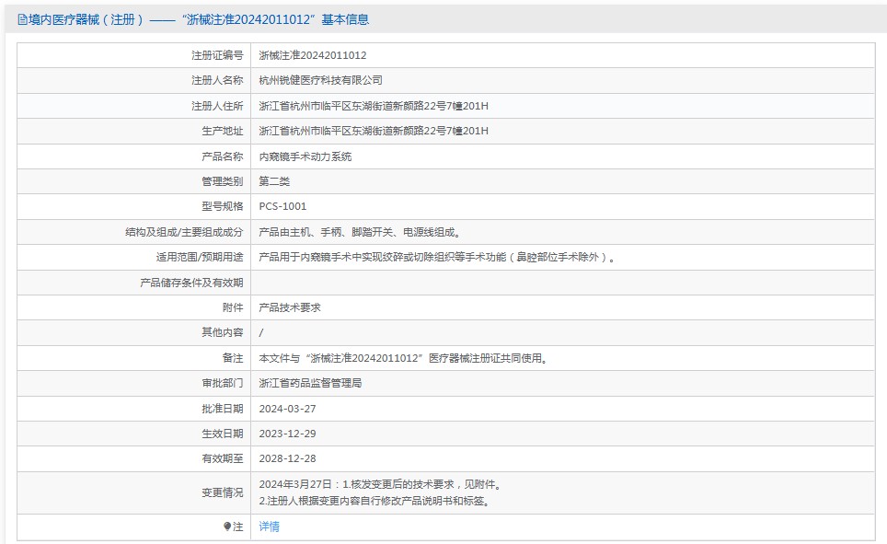
Task: Select product name 内窥镜手术动力系统
Action: point(305,156)
